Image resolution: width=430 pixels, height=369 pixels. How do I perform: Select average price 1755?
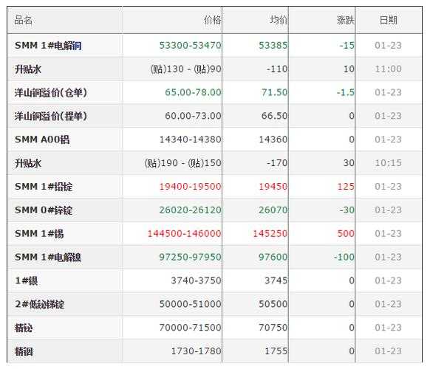[276, 351]
